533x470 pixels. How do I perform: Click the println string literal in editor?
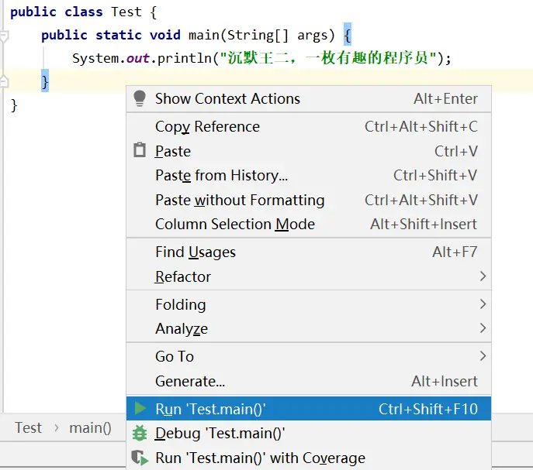coord(326,58)
